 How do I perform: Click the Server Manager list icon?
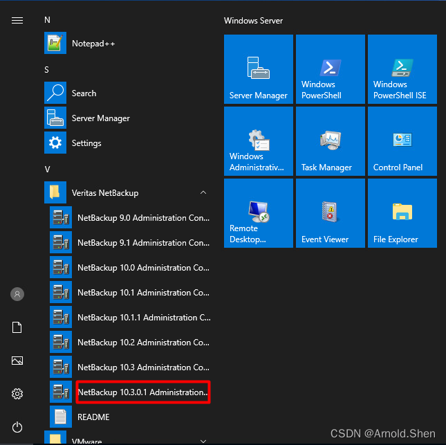[55, 118]
